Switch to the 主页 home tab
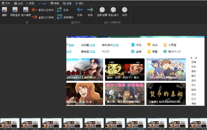 point(18,3)
